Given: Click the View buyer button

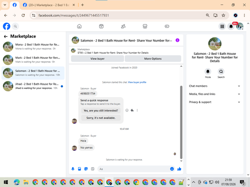Looking at the screenshot, I should click(x=97, y=59).
